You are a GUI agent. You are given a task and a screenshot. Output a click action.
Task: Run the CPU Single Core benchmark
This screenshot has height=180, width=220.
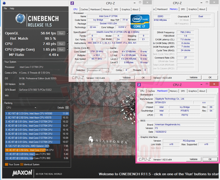click(x=61, y=49)
